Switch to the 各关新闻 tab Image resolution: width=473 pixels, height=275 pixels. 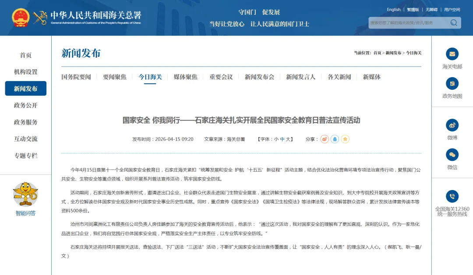339,77
